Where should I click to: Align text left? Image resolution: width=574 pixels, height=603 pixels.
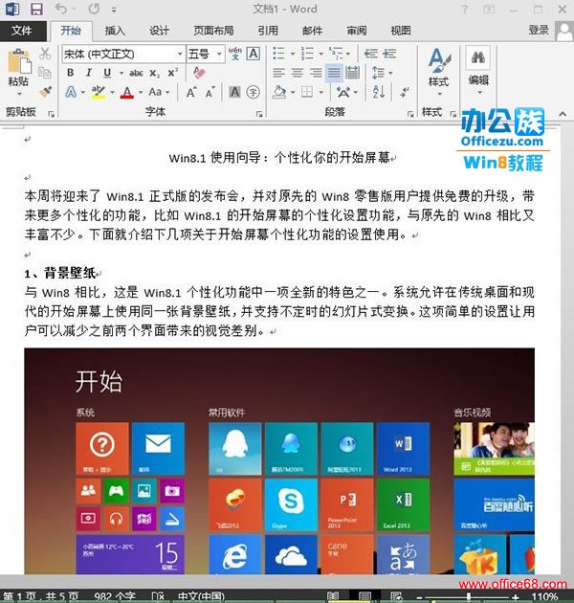coord(278,73)
